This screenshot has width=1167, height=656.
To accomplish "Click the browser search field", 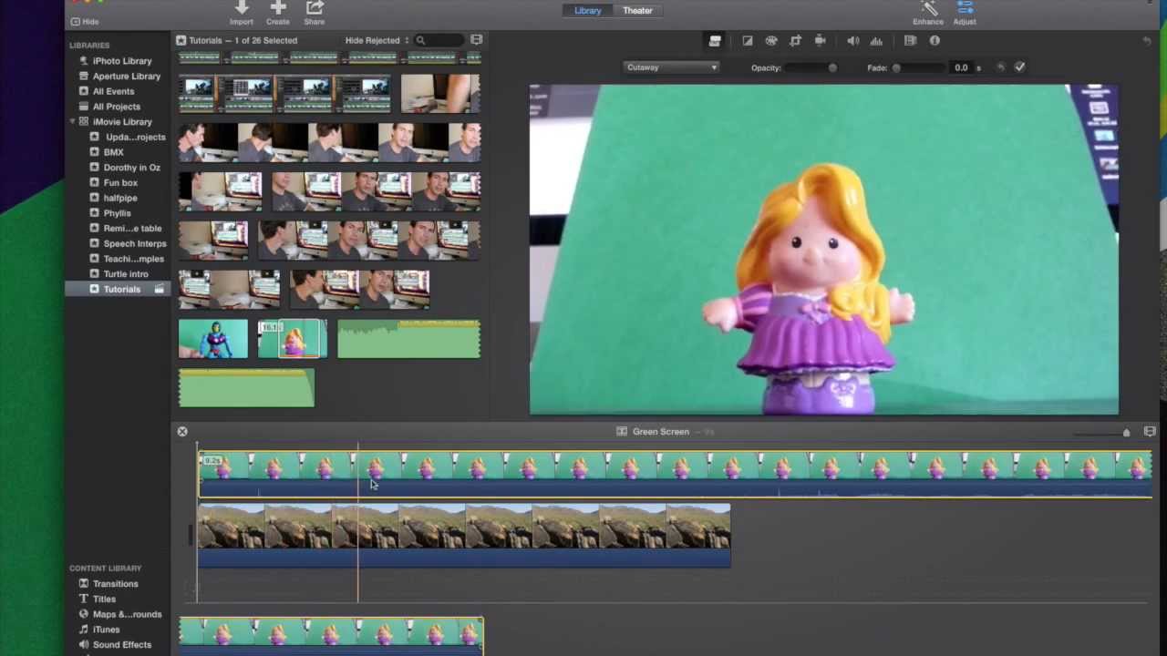I will coord(439,40).
